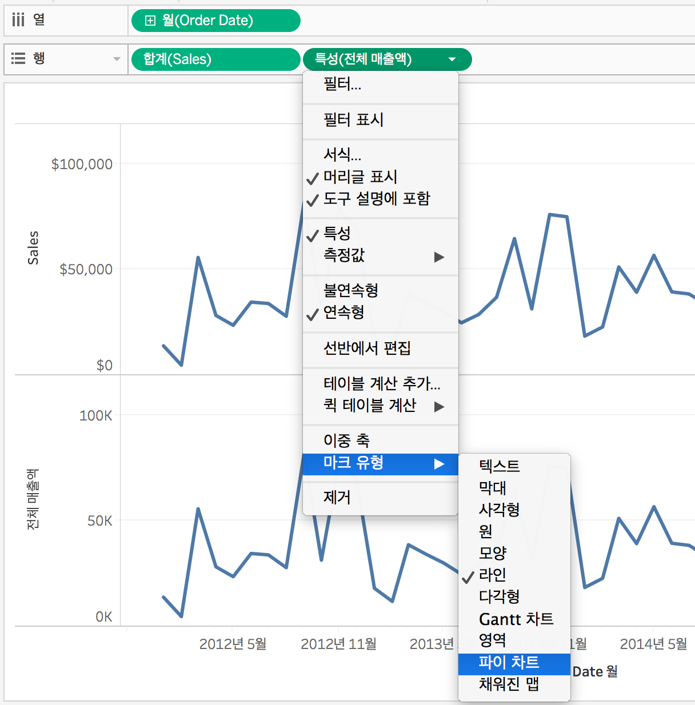695x705 pixels.
Task: Click the $50,000 axis label
Action: tap(86, 269)
